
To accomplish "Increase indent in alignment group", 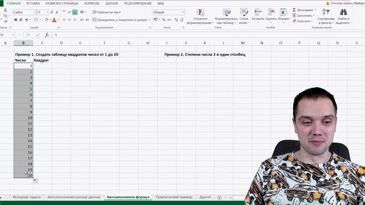I will pyautogui.click(x=87, y=20).
